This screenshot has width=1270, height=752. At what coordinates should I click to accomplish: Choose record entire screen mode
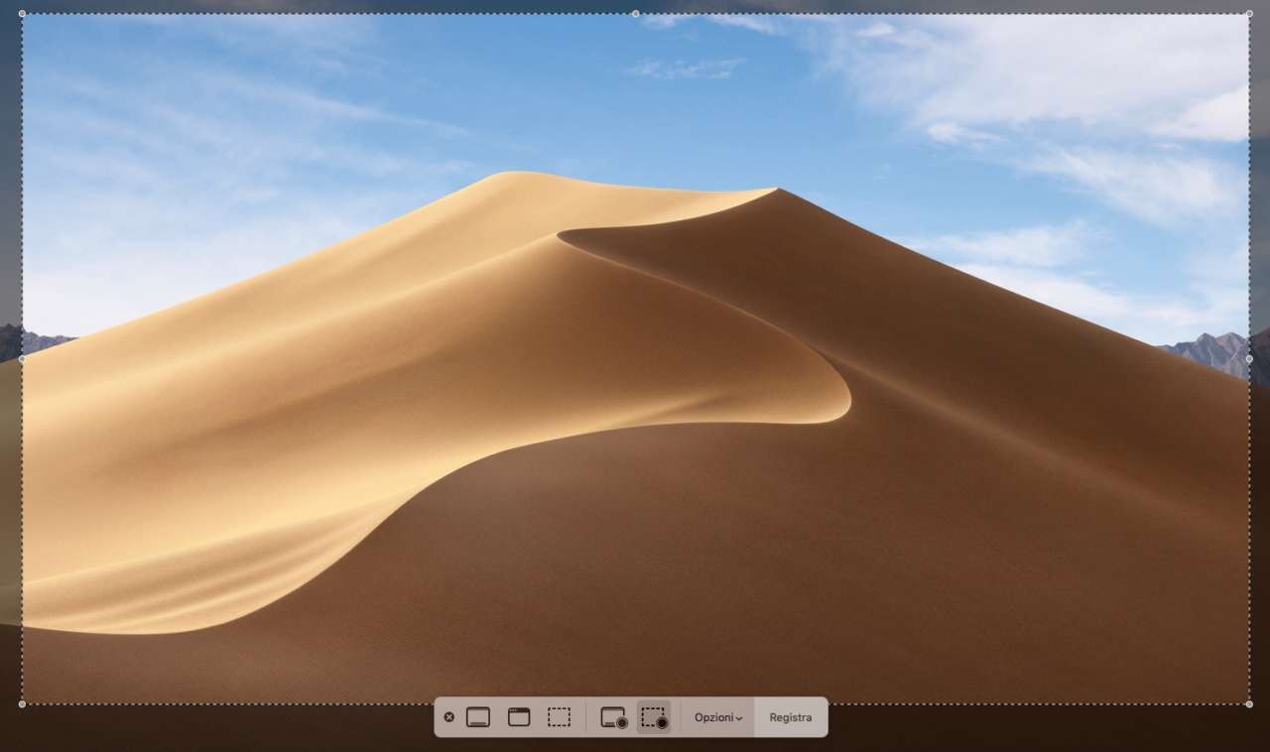614,717
